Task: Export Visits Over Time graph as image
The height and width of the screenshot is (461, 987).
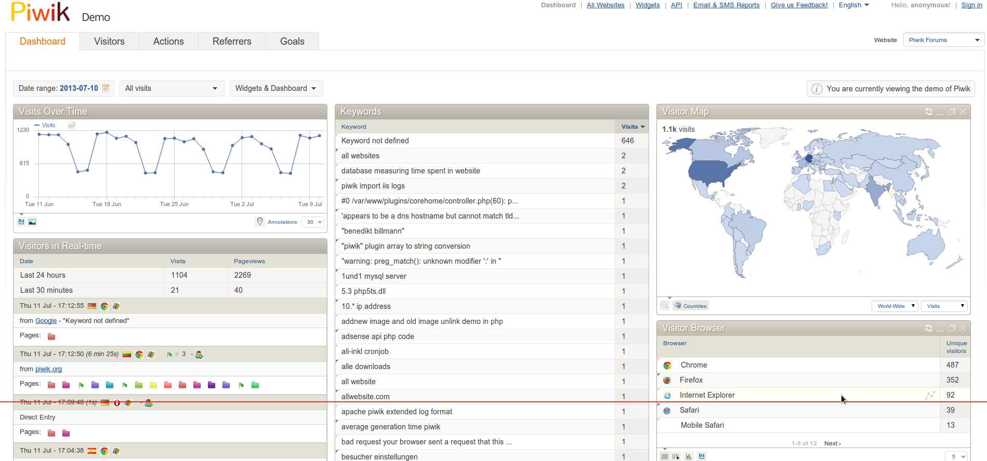Action: 32,222
